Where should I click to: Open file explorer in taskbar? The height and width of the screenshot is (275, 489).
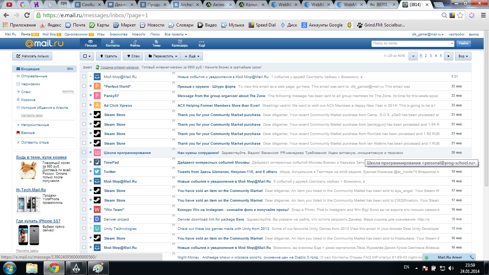tap(32, 268)
